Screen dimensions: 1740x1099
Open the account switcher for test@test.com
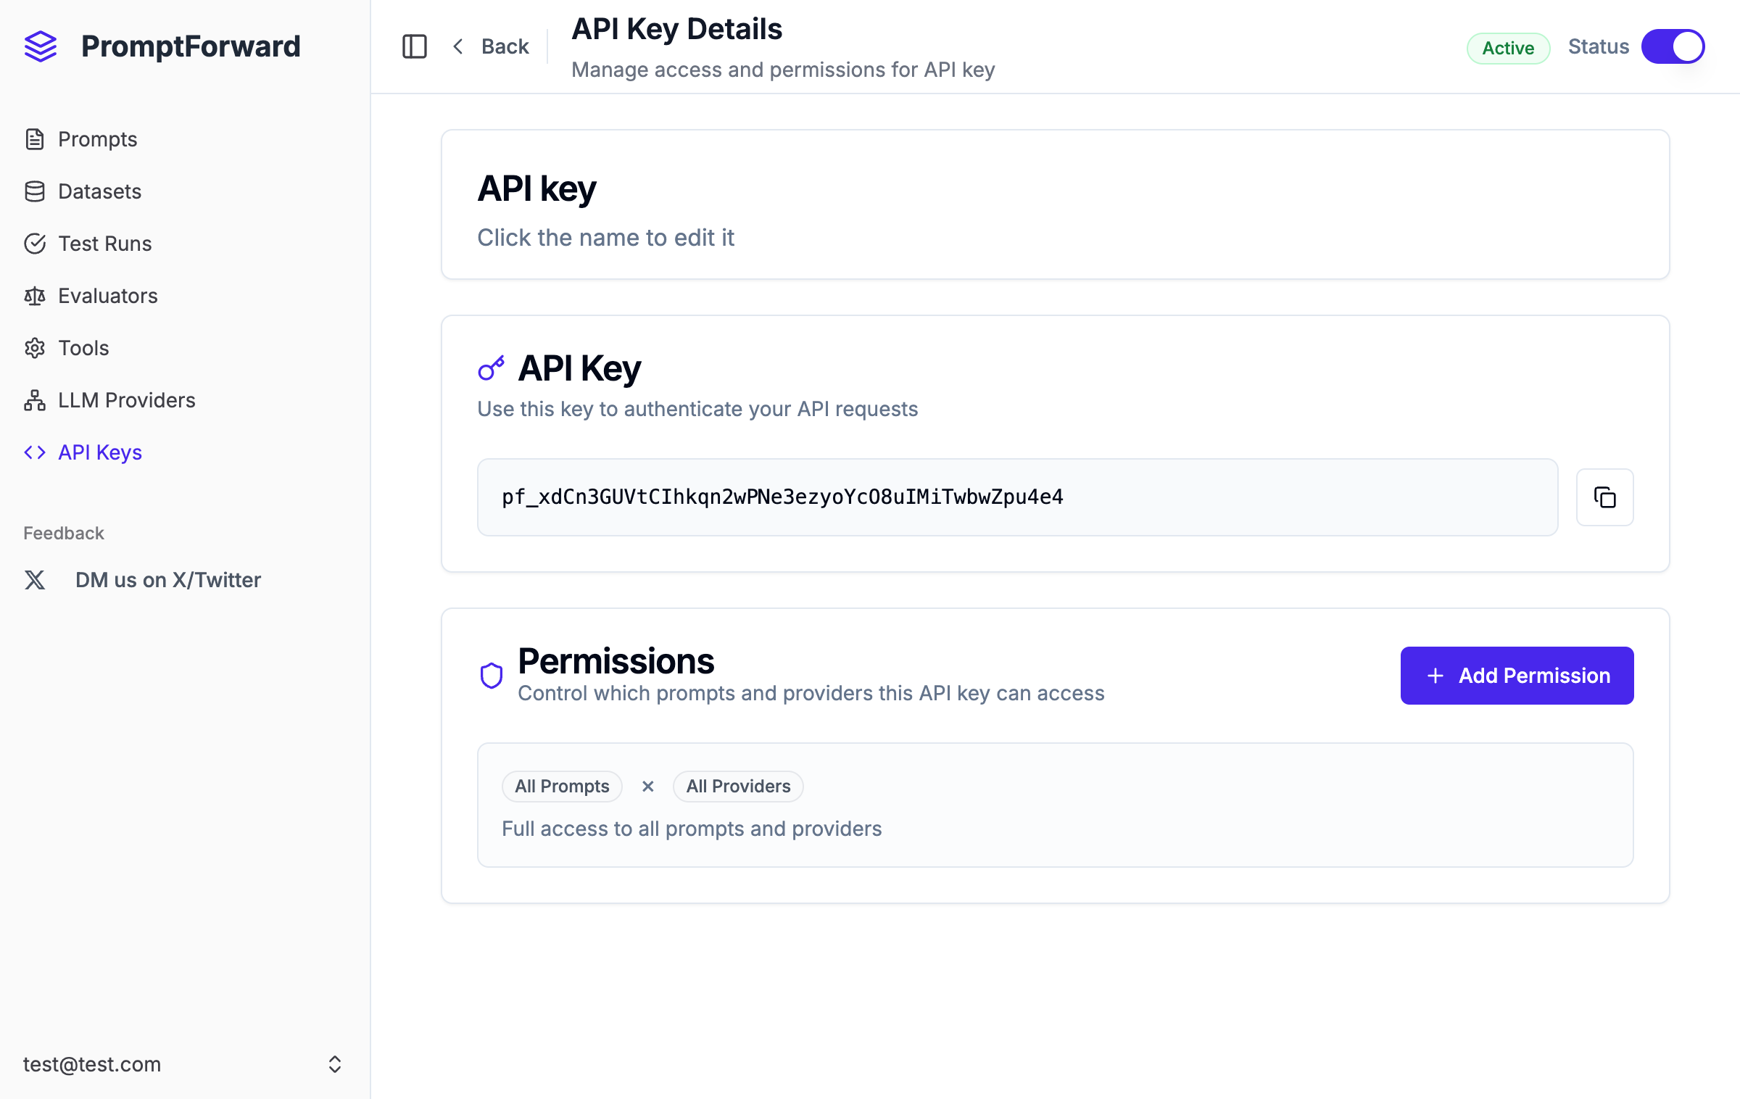[x=335, y=1063]
